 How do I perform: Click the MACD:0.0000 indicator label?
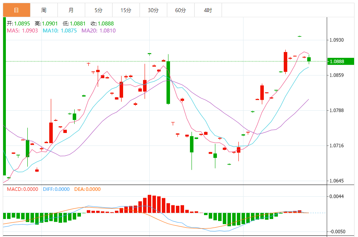pyautogui.click(x=22, y=189)
